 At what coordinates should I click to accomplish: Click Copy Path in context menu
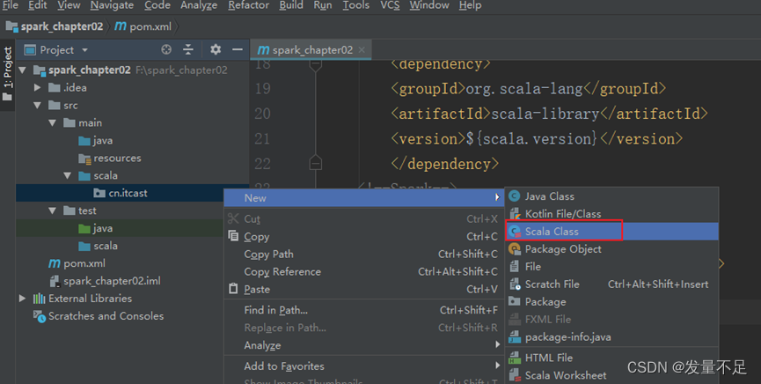(x=268, y=255)
